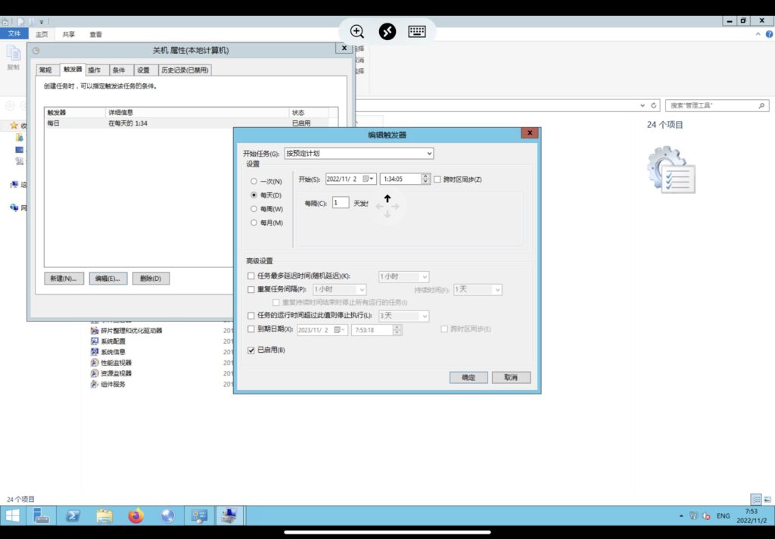Screen dimensions: 775x539
Task: Select the 一次(N) radio option
Action: pos(254,182)
